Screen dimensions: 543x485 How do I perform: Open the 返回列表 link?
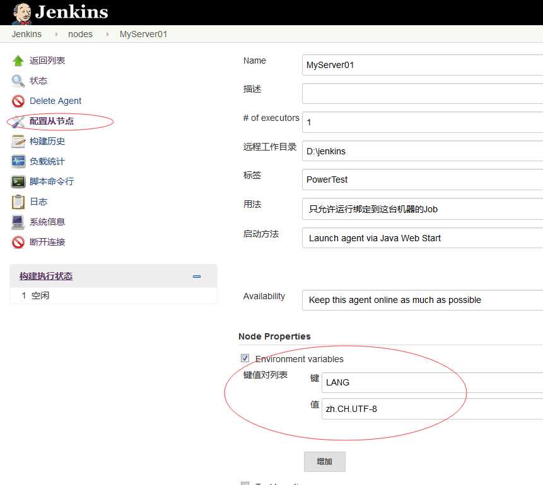tap(47, 60)
